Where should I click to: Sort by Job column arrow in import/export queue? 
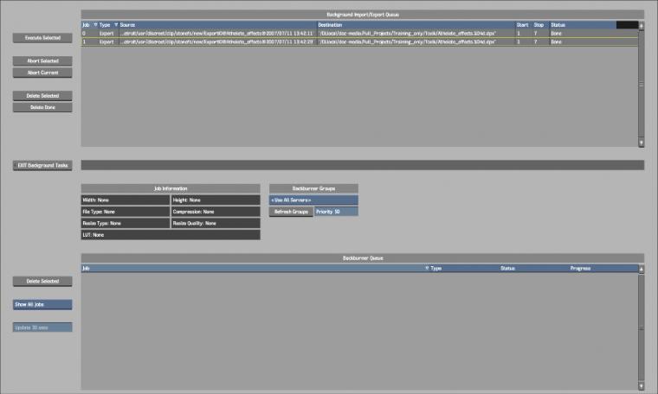pyautogui.click(x=95, y=25)
